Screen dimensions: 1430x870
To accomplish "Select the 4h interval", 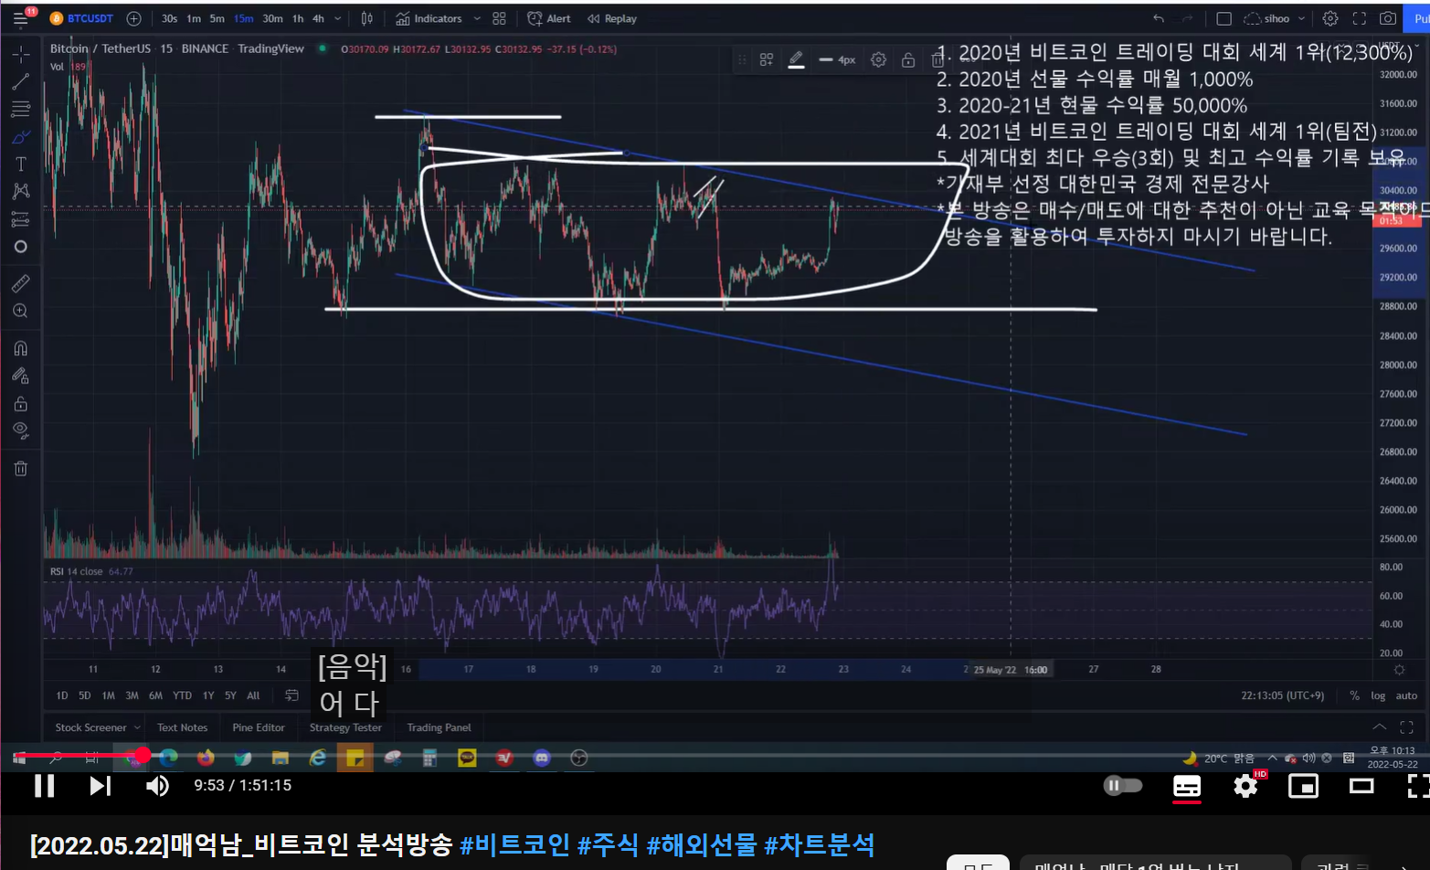I will pos(318,18).
